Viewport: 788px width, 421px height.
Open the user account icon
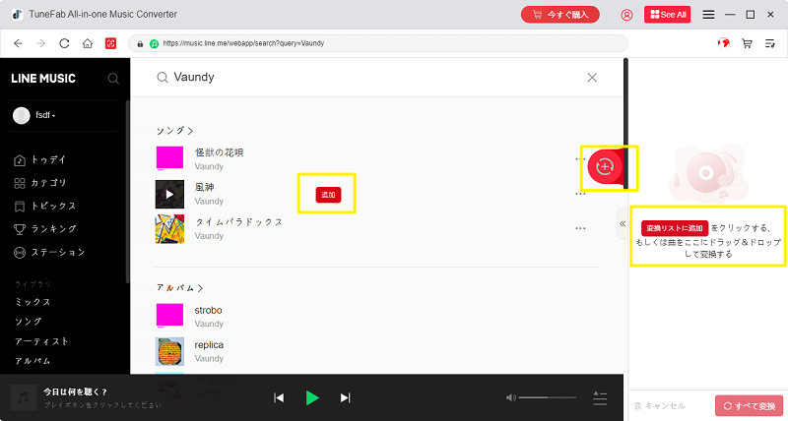click(x=626, y=15)
